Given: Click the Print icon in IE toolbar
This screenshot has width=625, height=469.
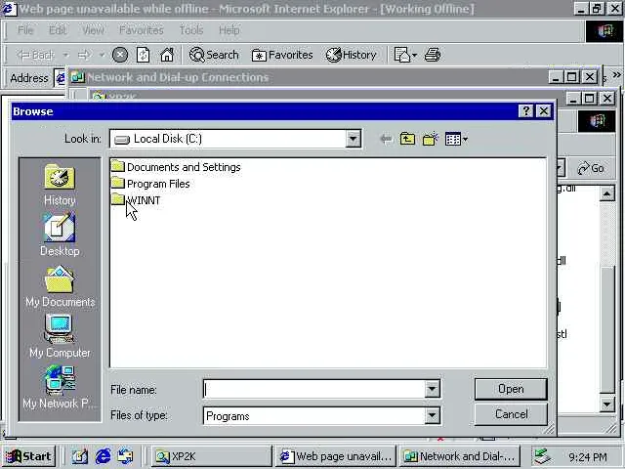Looking at the screenshot, I should (x=432, y=55).
